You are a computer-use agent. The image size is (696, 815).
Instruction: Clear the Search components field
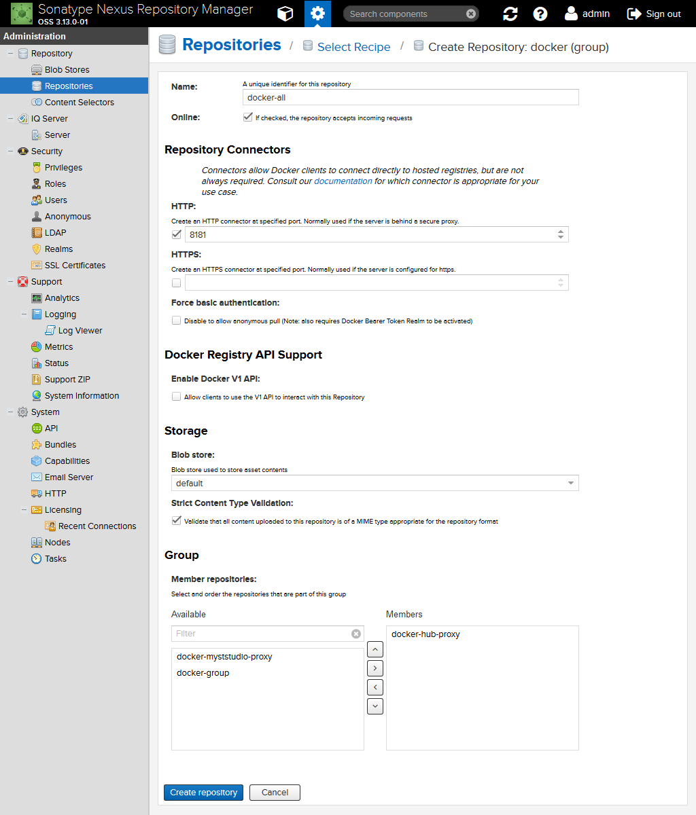[x=471, y=14]
